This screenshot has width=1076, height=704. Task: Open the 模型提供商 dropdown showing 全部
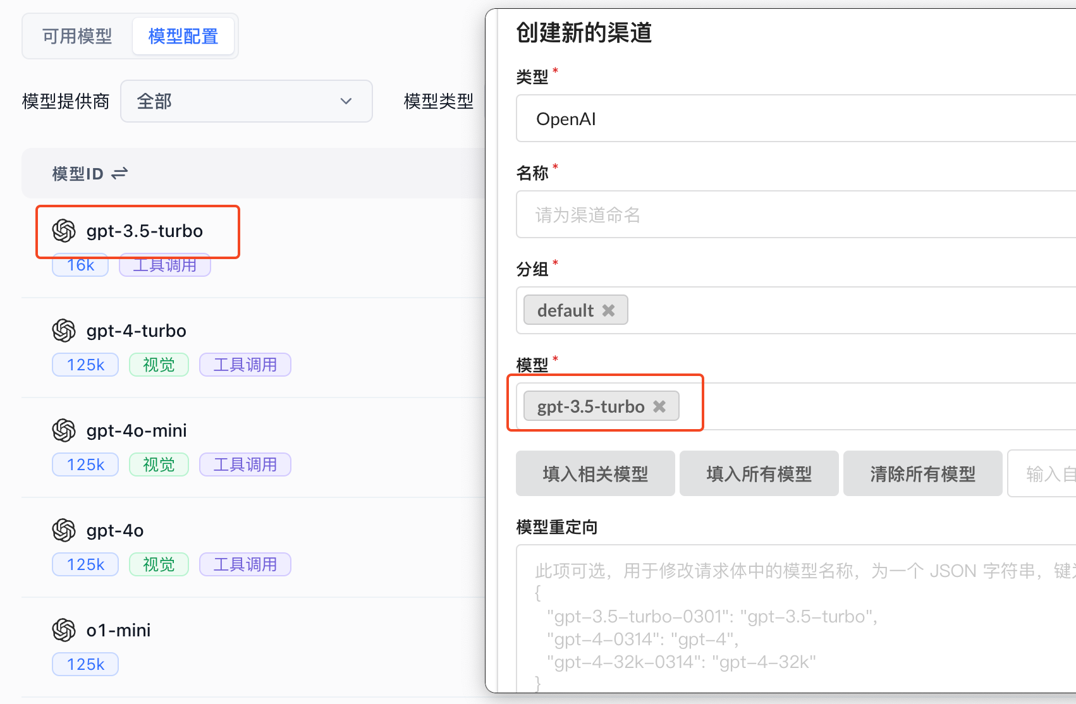point(246,101)
